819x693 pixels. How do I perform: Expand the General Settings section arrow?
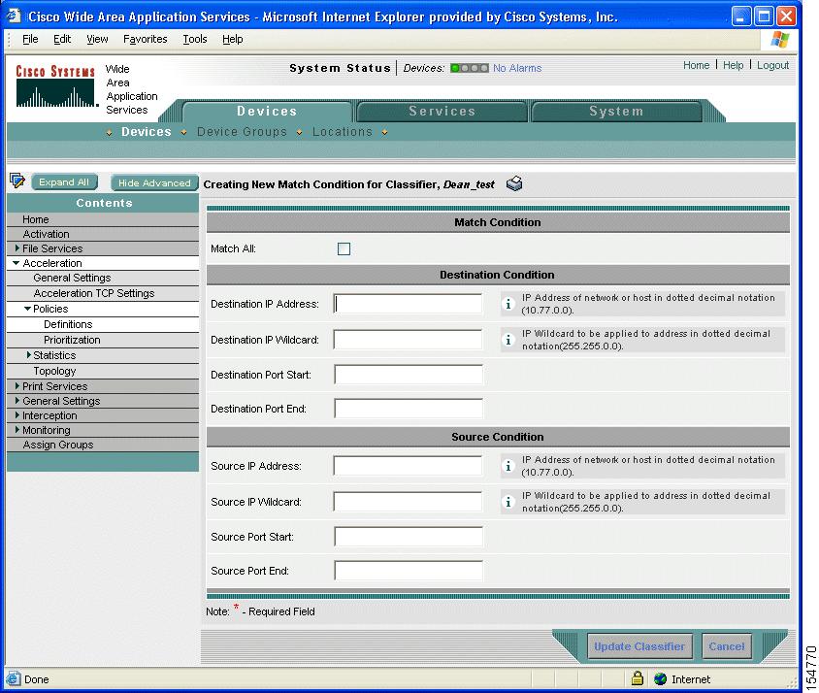[x=17, y=401]
